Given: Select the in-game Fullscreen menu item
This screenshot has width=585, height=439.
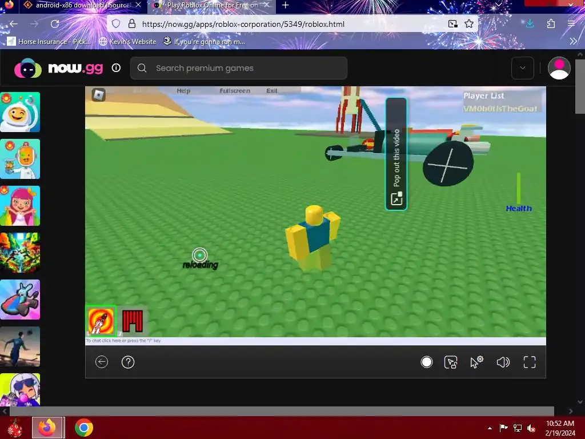Looking at the screenshot, I should [235, 91].
